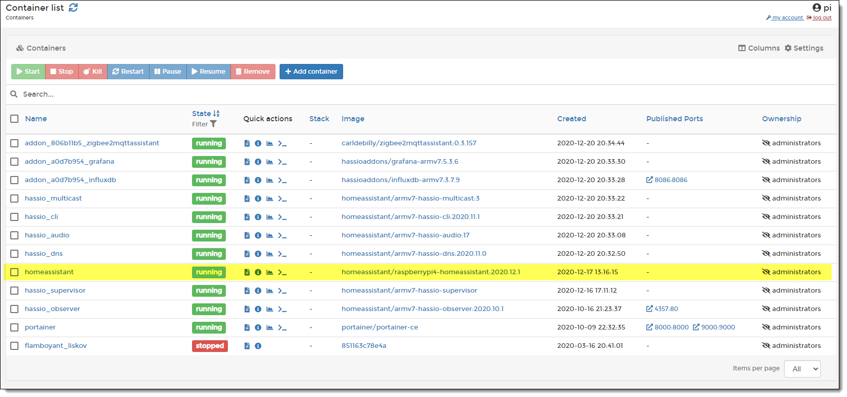Click the Stop button
847x397 pixels.
tap(62, 72)
